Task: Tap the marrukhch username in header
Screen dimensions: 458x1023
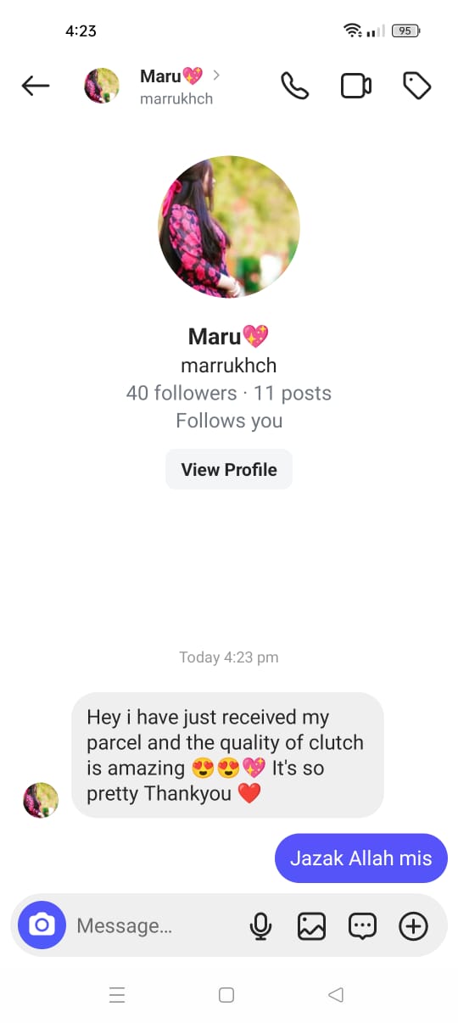Action: [176, 98]
